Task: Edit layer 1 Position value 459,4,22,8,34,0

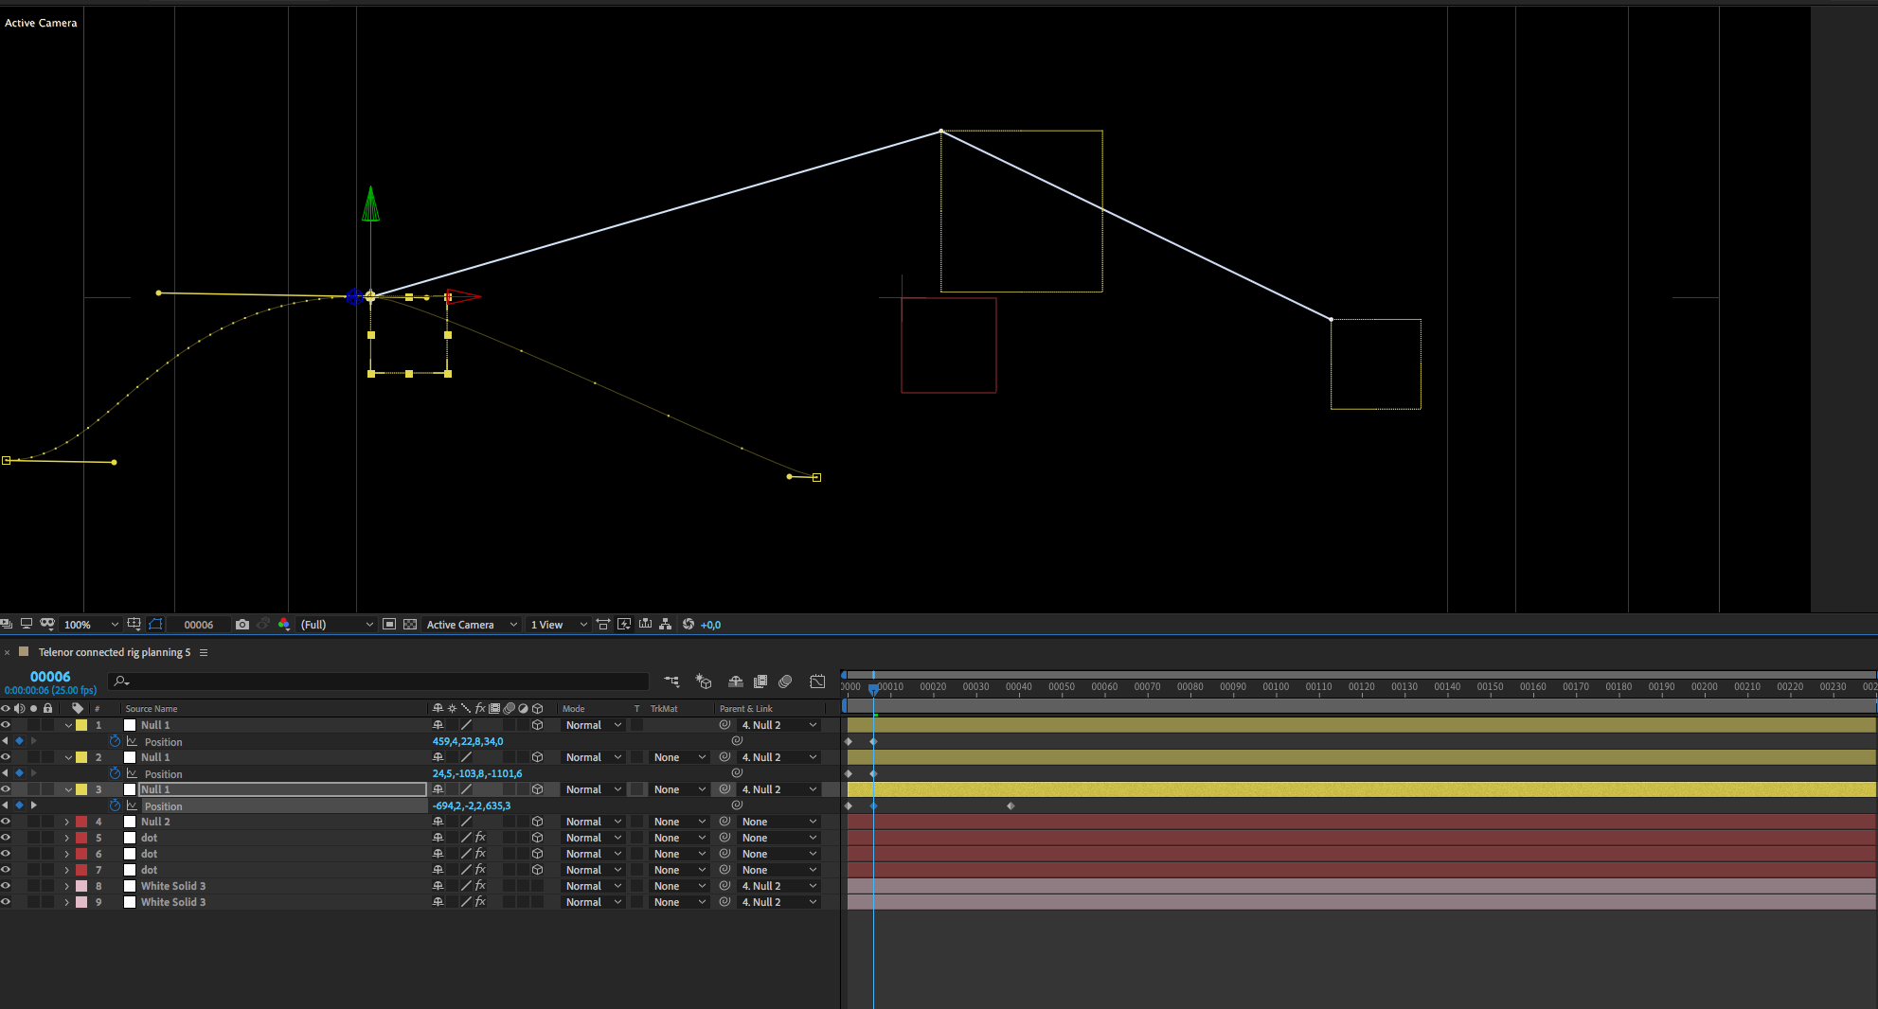Action: tap(468, 741)
